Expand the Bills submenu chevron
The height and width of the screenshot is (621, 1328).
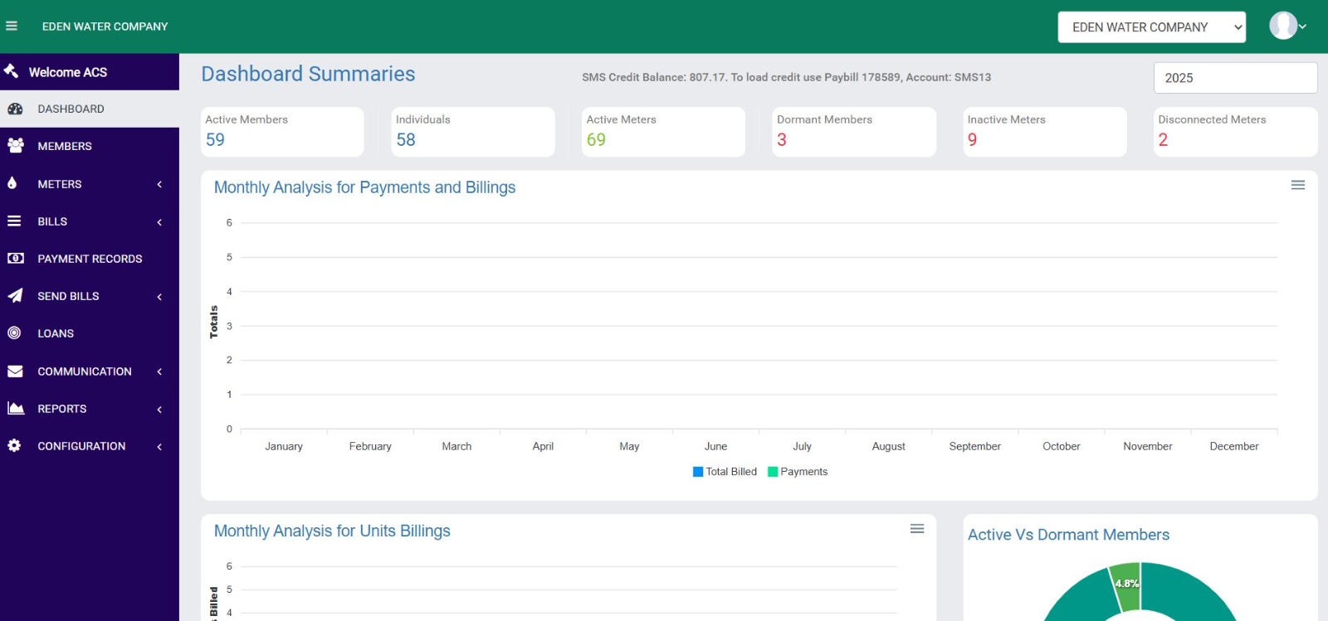pyautogui.click(x=159, y=222)
